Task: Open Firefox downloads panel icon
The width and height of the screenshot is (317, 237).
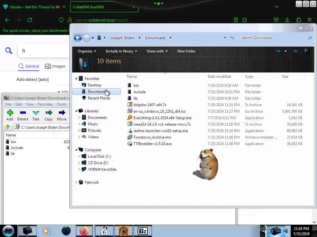Action: click(x=287, y=20)
